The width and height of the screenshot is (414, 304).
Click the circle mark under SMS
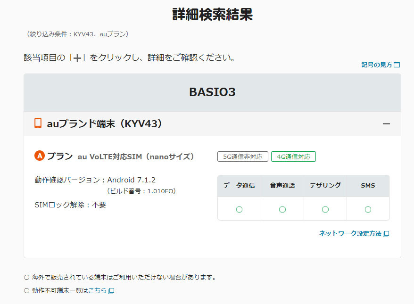[x=368, y=210]
